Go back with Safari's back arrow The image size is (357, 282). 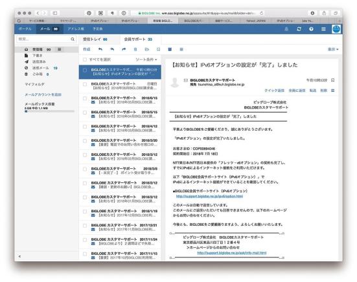[x=38, y=13]
